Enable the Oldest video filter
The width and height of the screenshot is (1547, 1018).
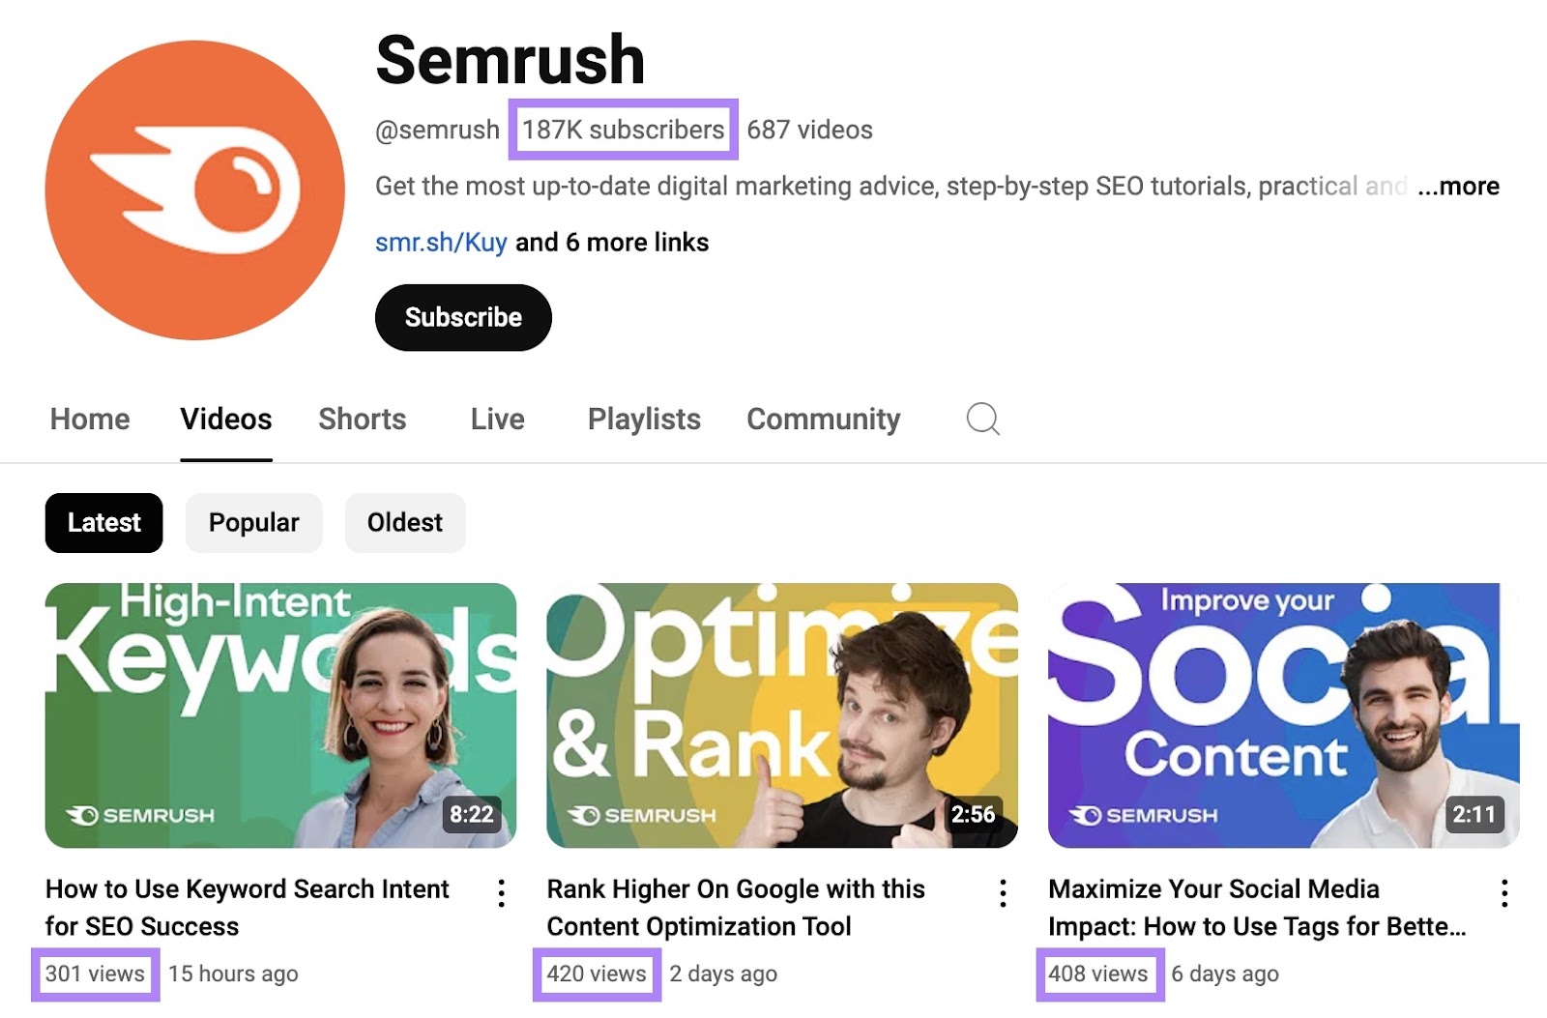coord(404,522)
